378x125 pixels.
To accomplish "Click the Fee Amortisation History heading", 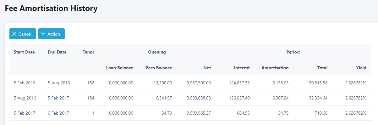I will tap(51, 9).
